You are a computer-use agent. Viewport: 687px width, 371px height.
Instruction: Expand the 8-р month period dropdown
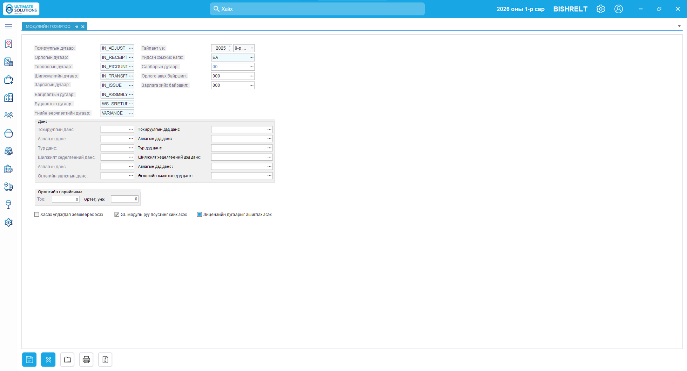tap(252, 48)
